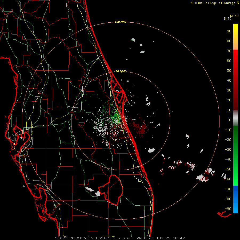
Task: Click the 100 NMI range ring label
Action: (x=121, y=22)
